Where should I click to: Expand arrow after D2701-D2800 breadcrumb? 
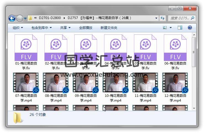(64, 18)
